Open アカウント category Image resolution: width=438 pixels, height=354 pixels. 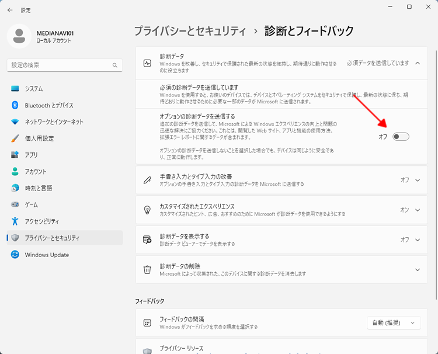(x=64, y=171)
